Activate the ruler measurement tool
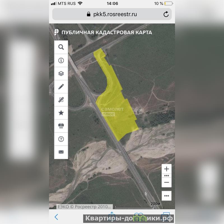The image size is (224, 224). click(x=61, y=100)
